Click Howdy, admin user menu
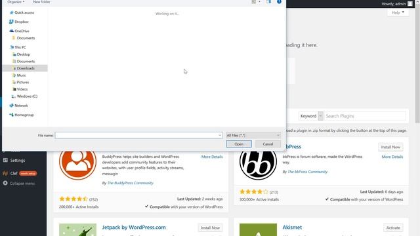This screenshot has width=420, height=236. coord(396,4)
